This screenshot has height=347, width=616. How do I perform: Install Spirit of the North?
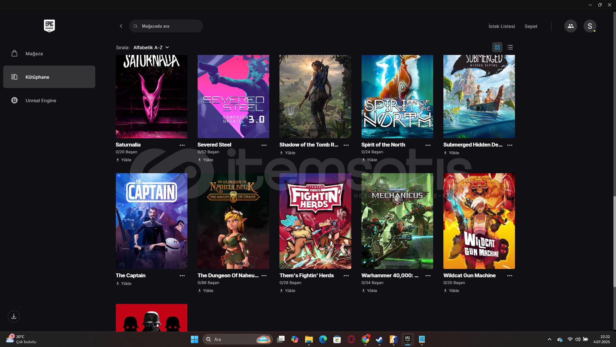point(369,160)
